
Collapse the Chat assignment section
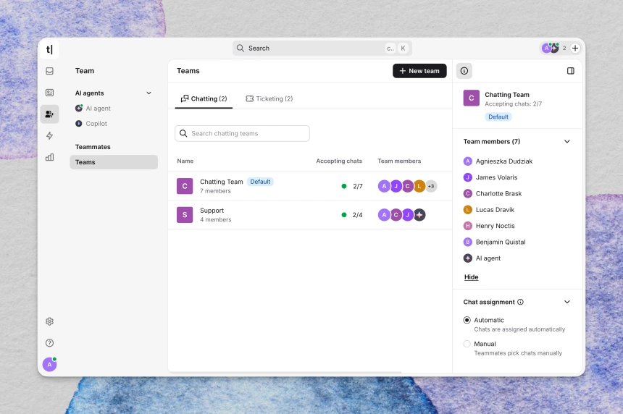(x=567, y=302)
